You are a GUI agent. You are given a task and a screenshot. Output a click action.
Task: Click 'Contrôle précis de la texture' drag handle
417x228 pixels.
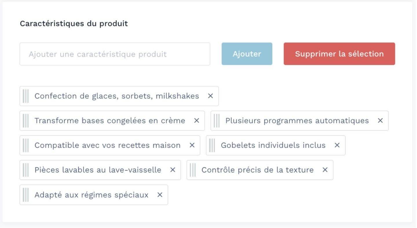[193, 170]
